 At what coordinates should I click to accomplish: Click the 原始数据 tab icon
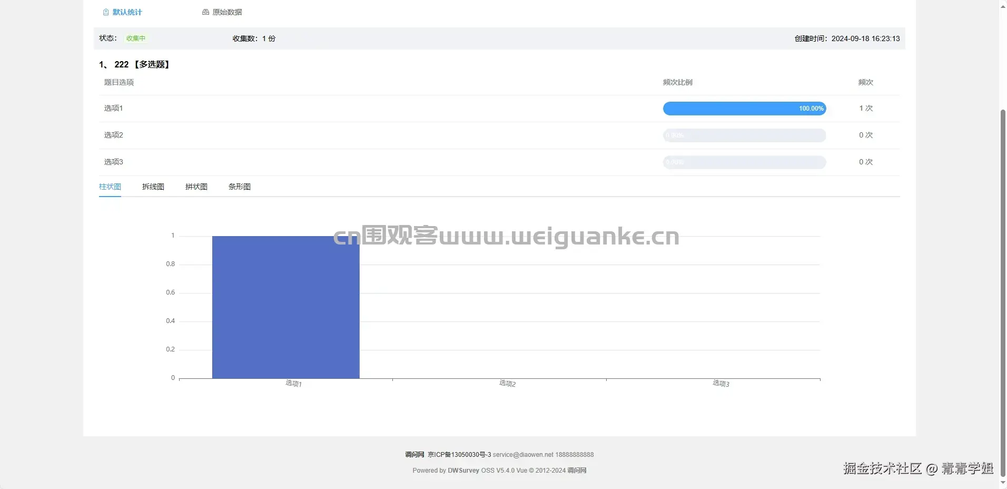coord(206,12)
